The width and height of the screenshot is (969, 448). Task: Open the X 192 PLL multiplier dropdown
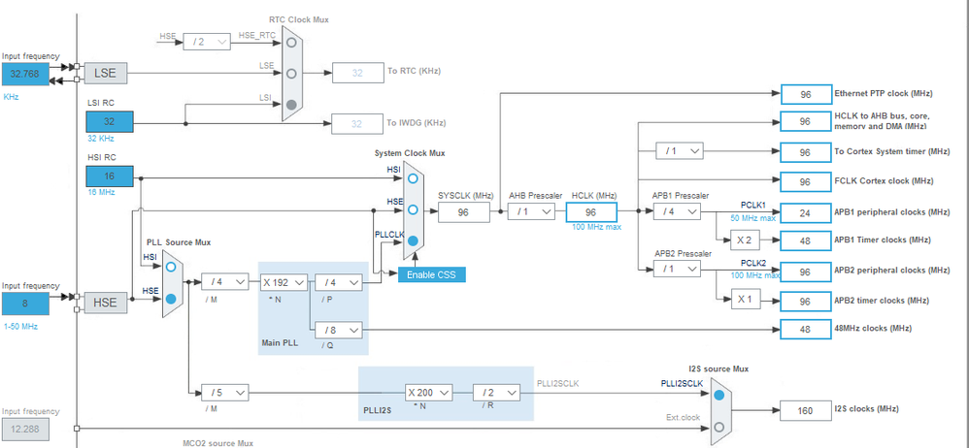point(284,282)
